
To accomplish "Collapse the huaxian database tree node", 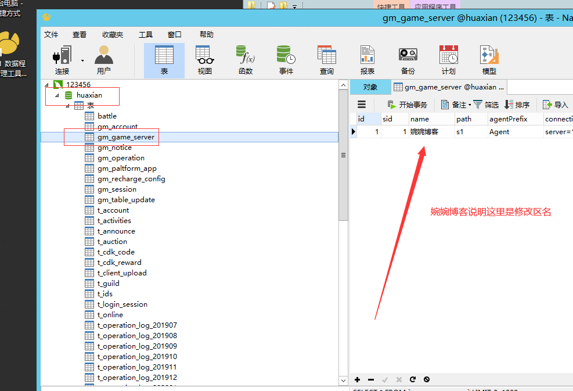I will (57, 95).
